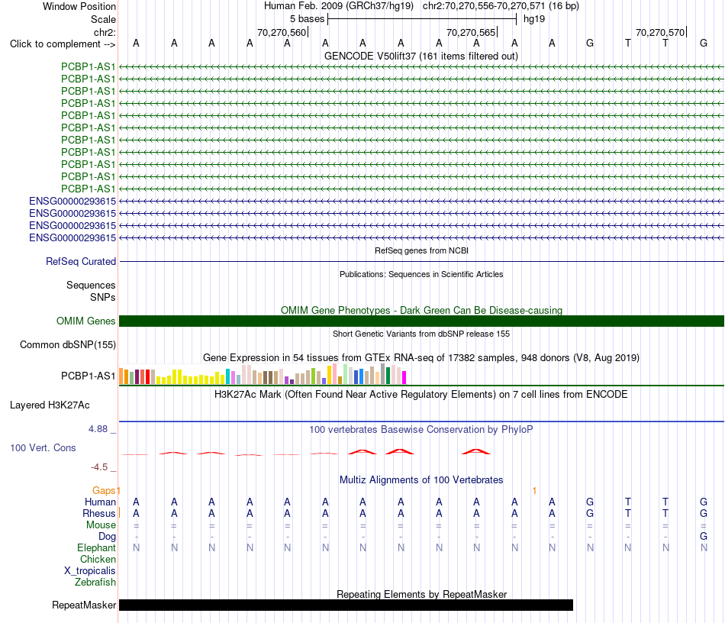Screen dimensions: 725x623
Task: Click the "chr2:70,270,556-70,270,571 (16 bp)" position text
Action: pos(501,6)
